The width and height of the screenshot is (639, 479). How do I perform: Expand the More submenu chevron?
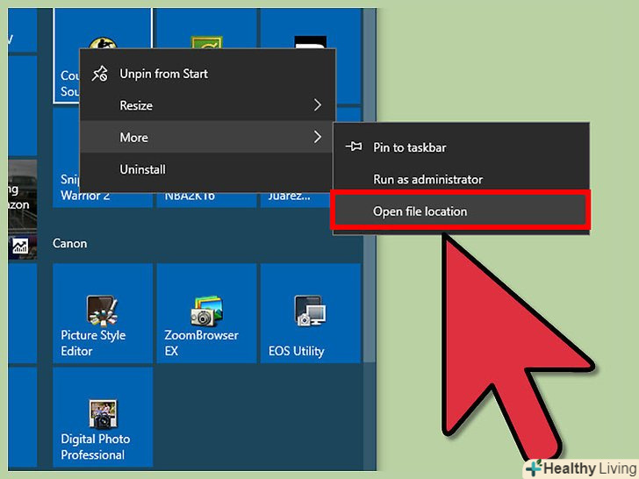tap(318, 137)
